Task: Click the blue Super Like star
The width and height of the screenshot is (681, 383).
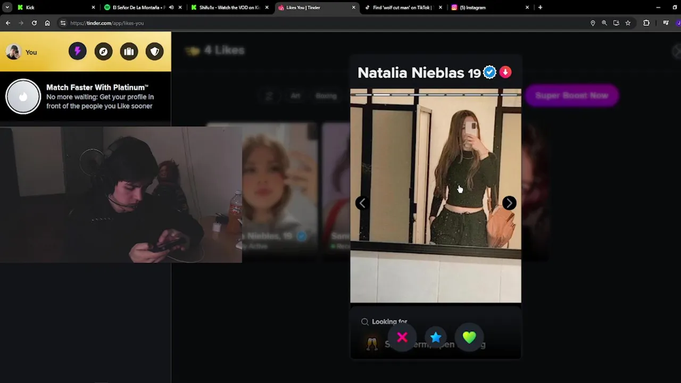Action: [436, 337]
